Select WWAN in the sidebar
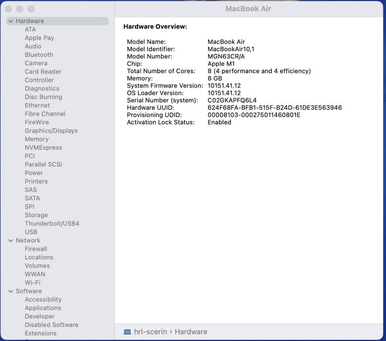Screen dimensions: 386x341 35,274
